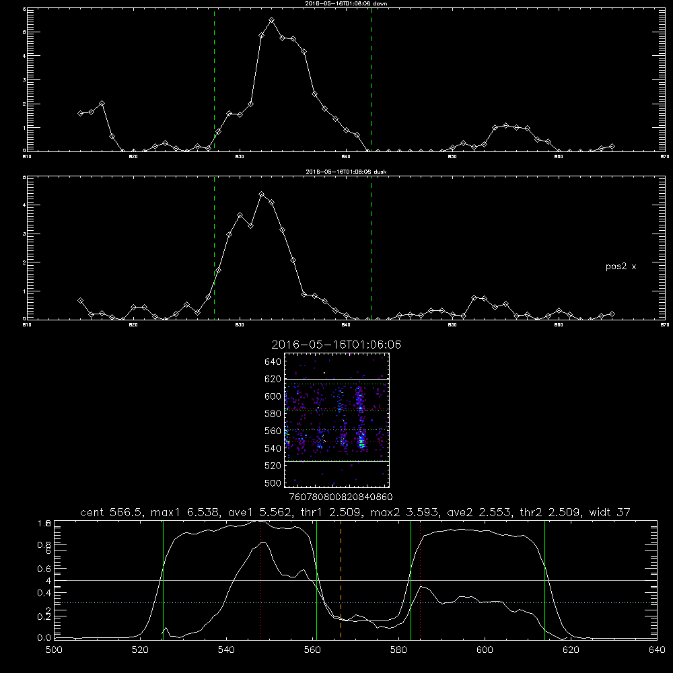
Task: Click the '640' label on bottom plot x-axis
Action: point(657,650)
